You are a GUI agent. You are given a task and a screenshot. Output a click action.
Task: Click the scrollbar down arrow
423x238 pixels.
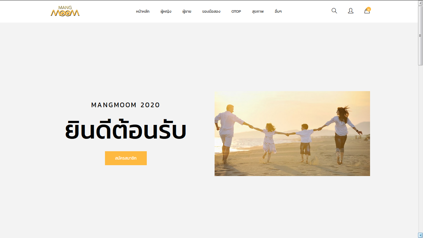tap(420, 235)
